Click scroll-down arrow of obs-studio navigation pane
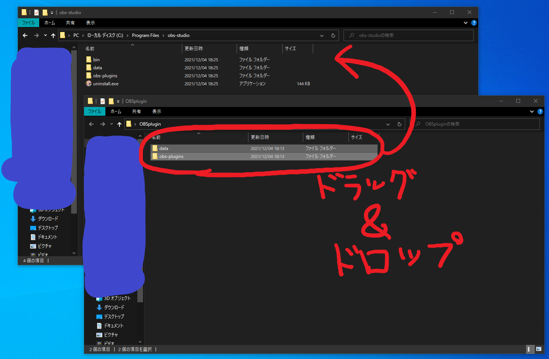Viewport: 549px width, 359px height. click(x=74, y=253)
